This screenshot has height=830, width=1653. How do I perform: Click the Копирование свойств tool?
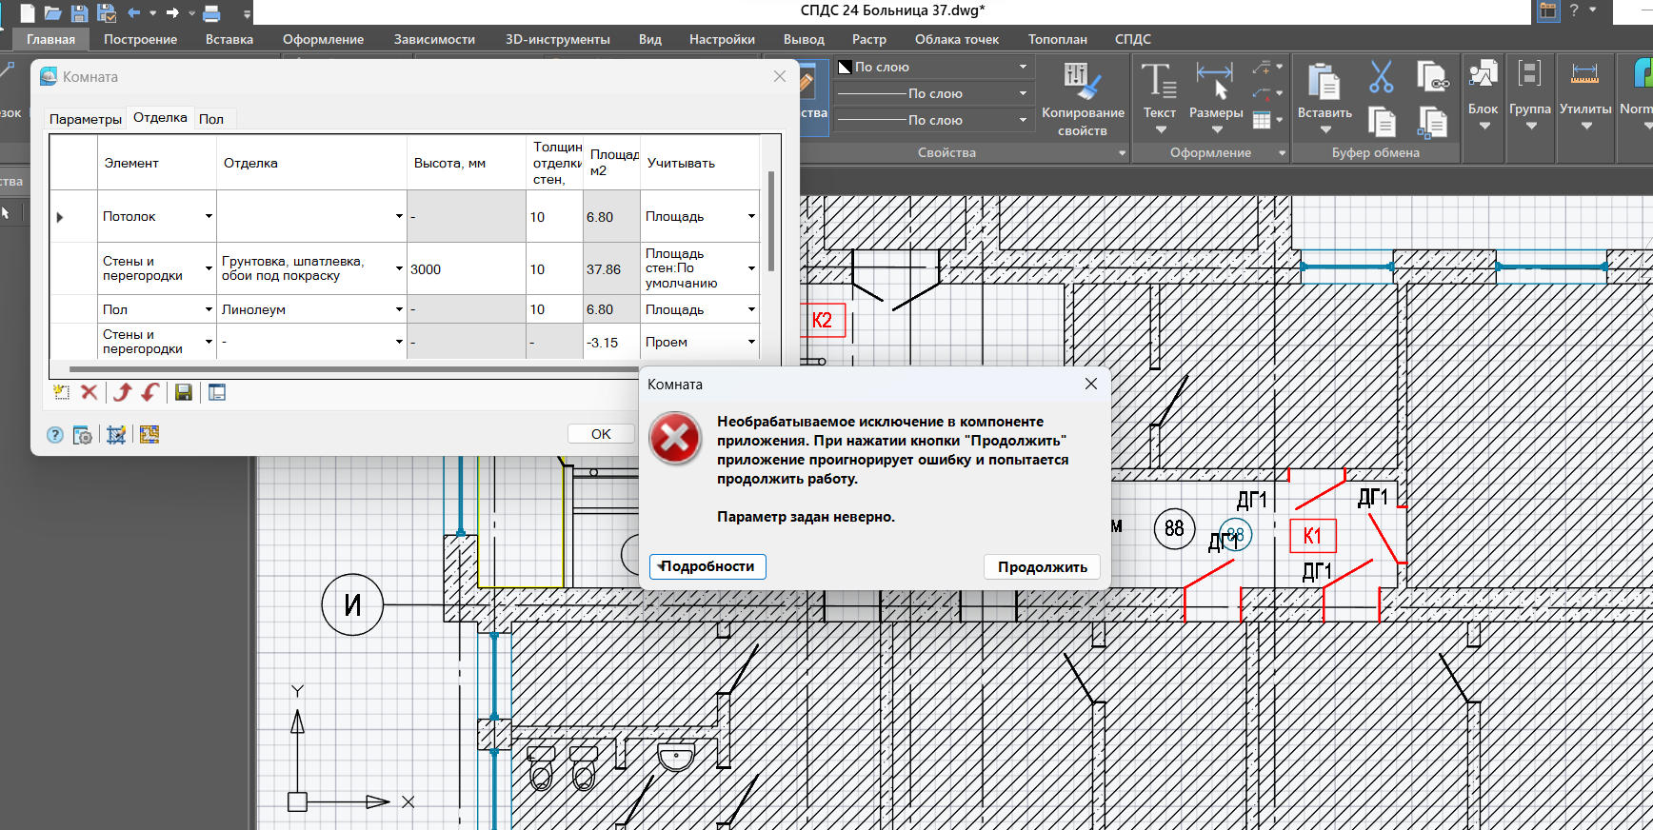[x=1083, y=100]
